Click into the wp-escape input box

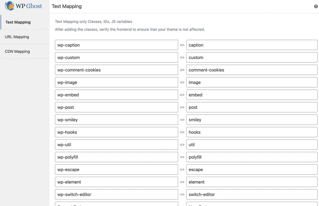(116, 170)
